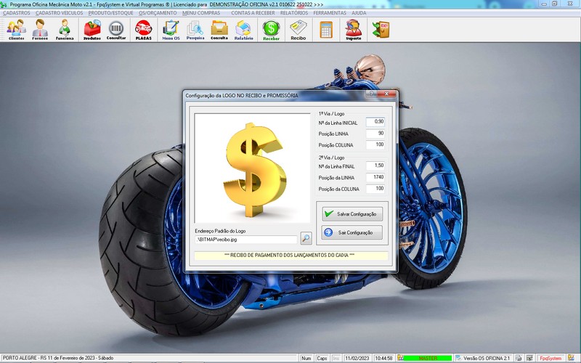Edit the Nº da Linha FINAL field
The image size is (581, 363).
point(375,166)
